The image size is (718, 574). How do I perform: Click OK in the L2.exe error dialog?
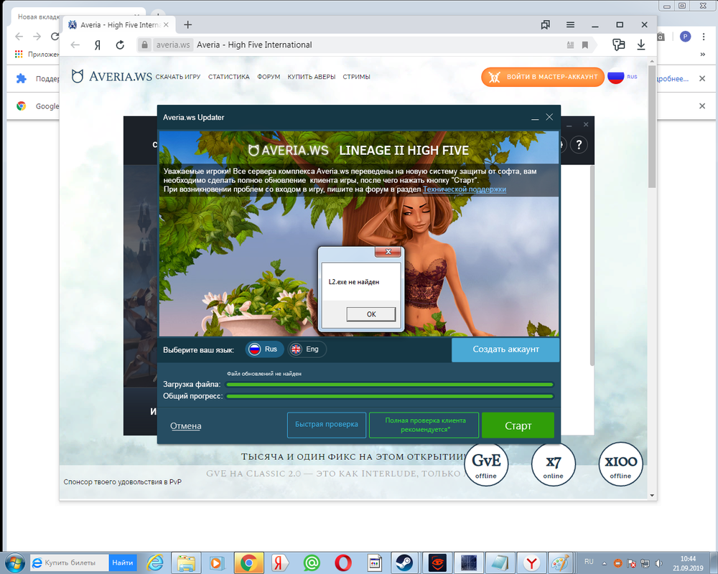click(x=370, y=314)
